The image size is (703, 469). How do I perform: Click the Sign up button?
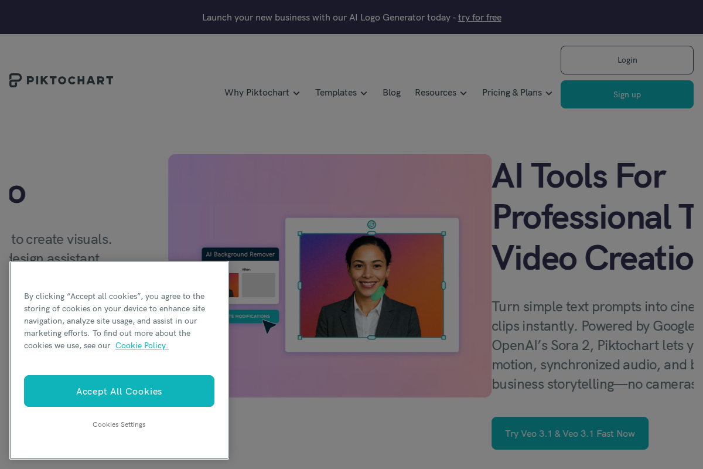(x=627, y=94)
